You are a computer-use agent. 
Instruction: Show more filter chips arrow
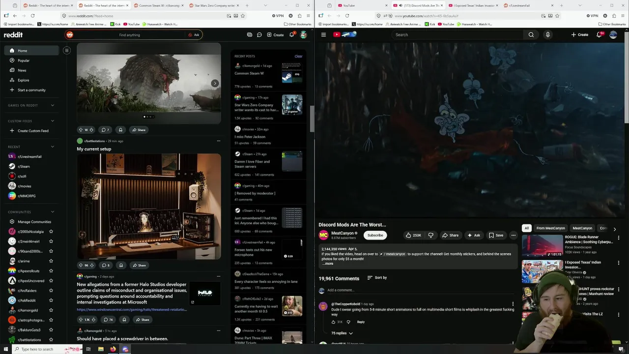tap(614, 229)
